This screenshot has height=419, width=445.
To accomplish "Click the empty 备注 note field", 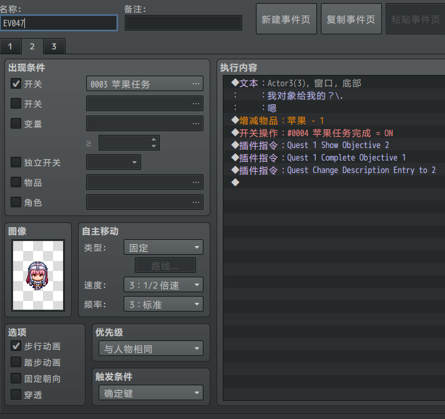I will click(183, 22).
